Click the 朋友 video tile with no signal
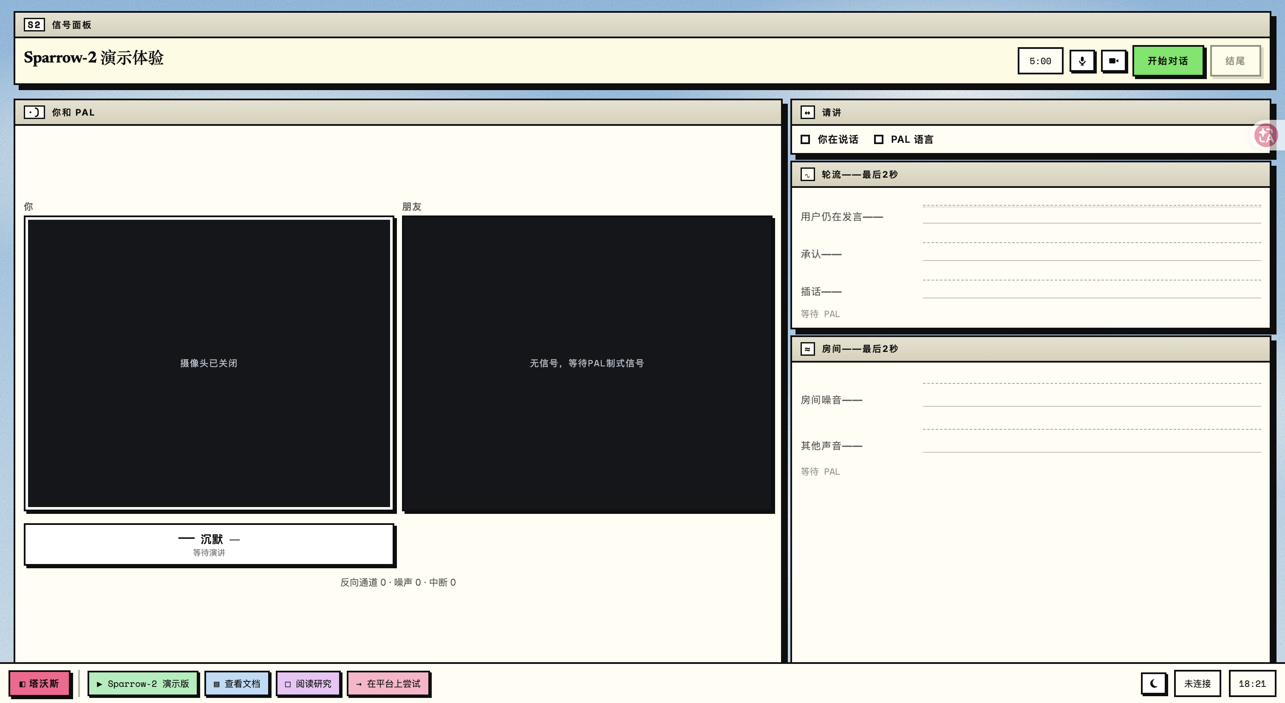 587,363
